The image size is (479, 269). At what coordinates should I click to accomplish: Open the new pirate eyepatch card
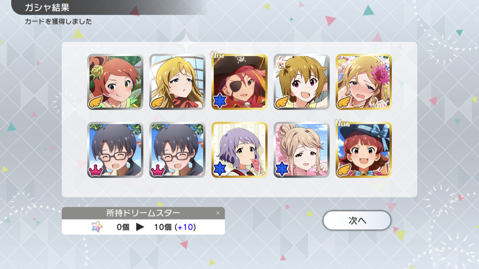tap(239, 82)
